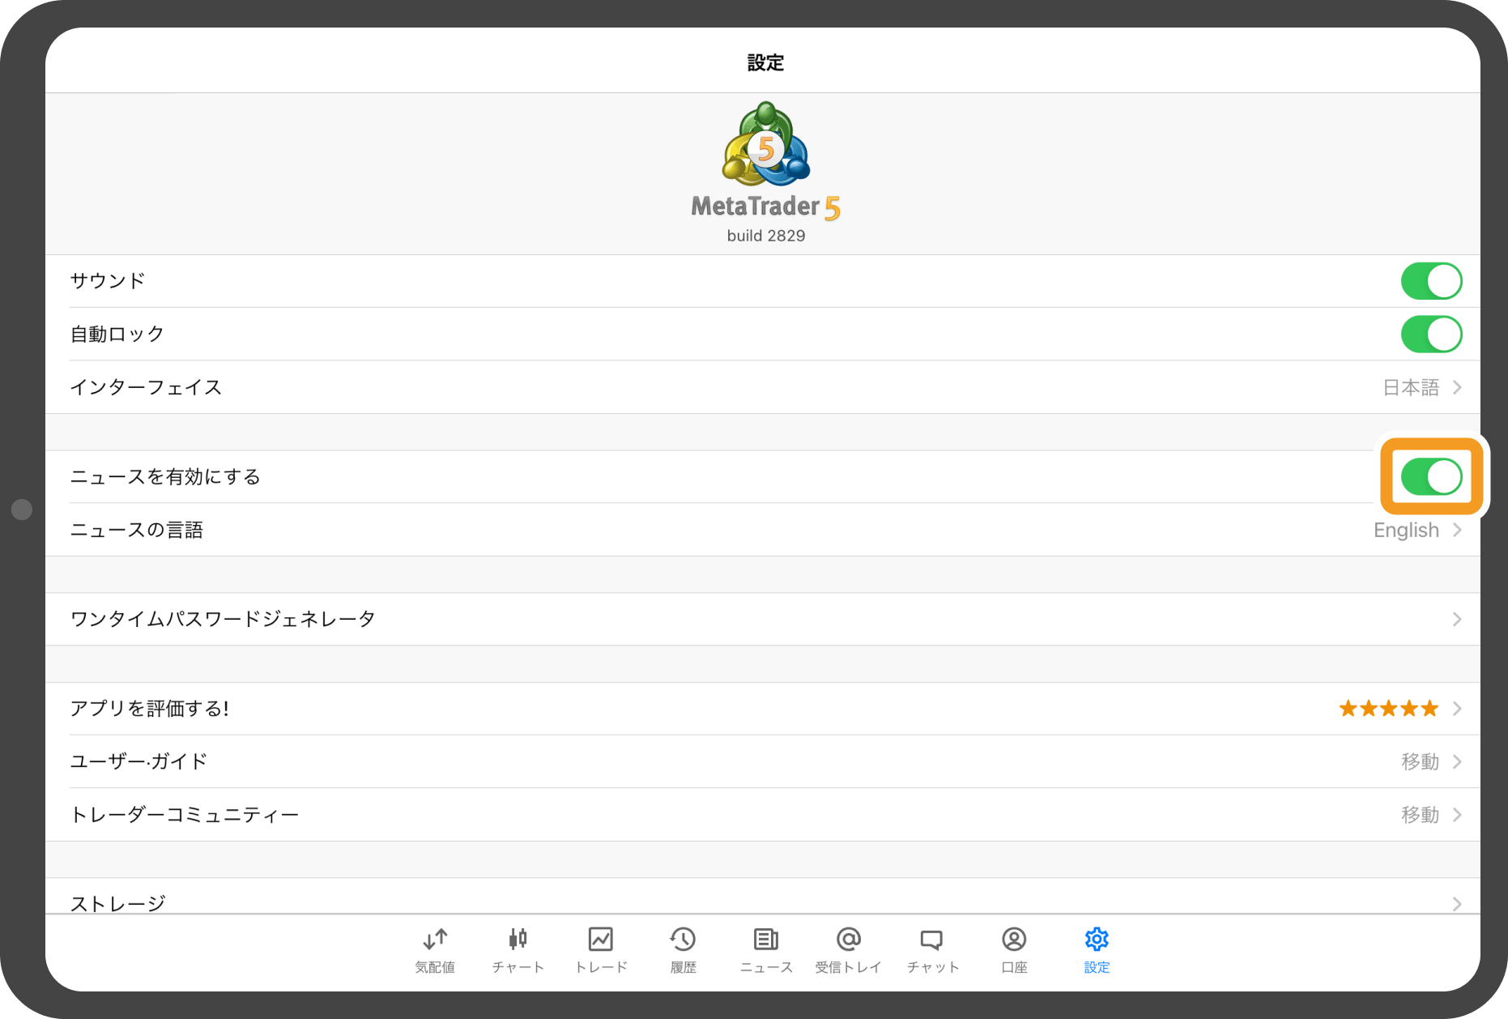Disable the Enable News (ニュースを有効にする) switch
Viewport: 1508px width, 1019px height.
pyautogui.click(x=1430, y=476)
